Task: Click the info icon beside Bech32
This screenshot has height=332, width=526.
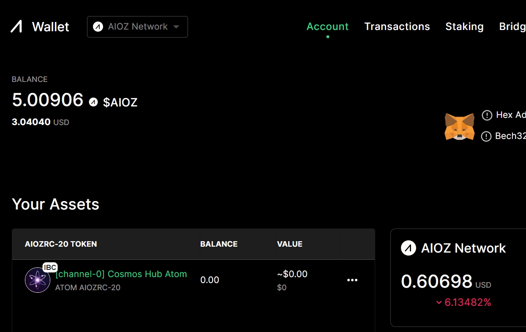Action: (487, 136)
